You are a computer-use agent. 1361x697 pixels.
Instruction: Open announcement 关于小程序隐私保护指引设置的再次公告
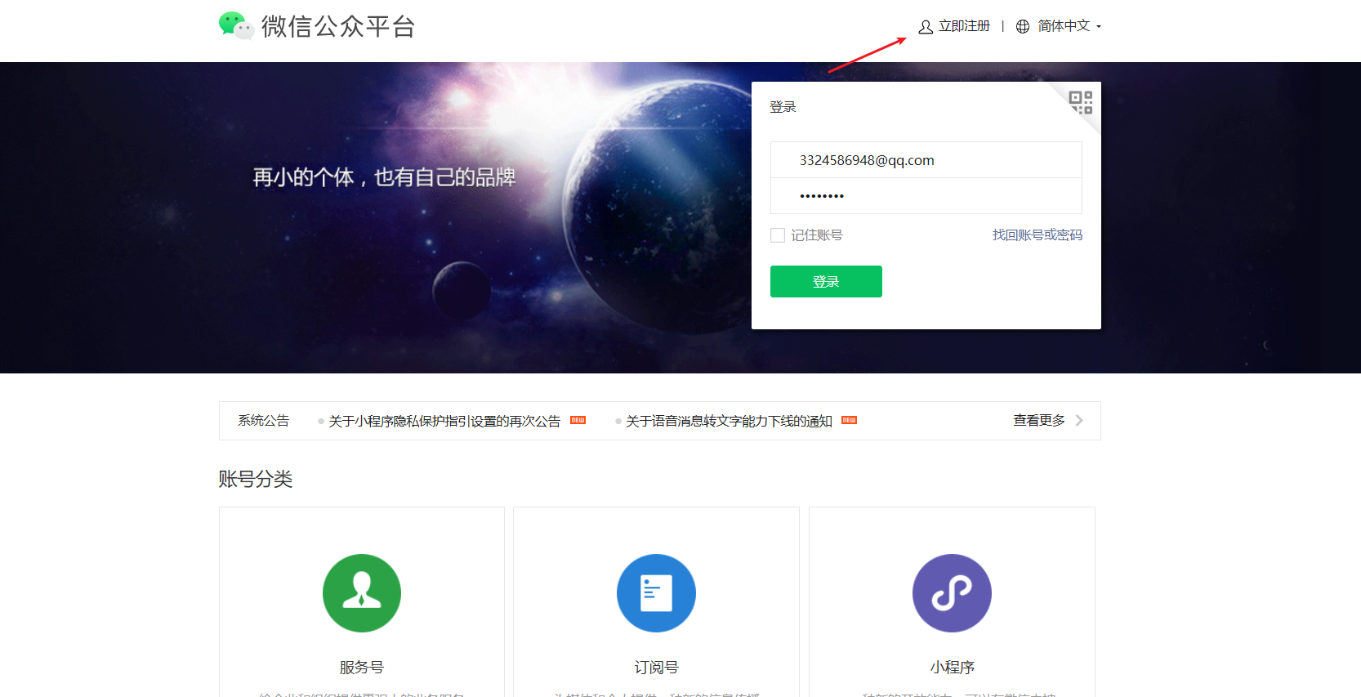[x=444, y=421]
